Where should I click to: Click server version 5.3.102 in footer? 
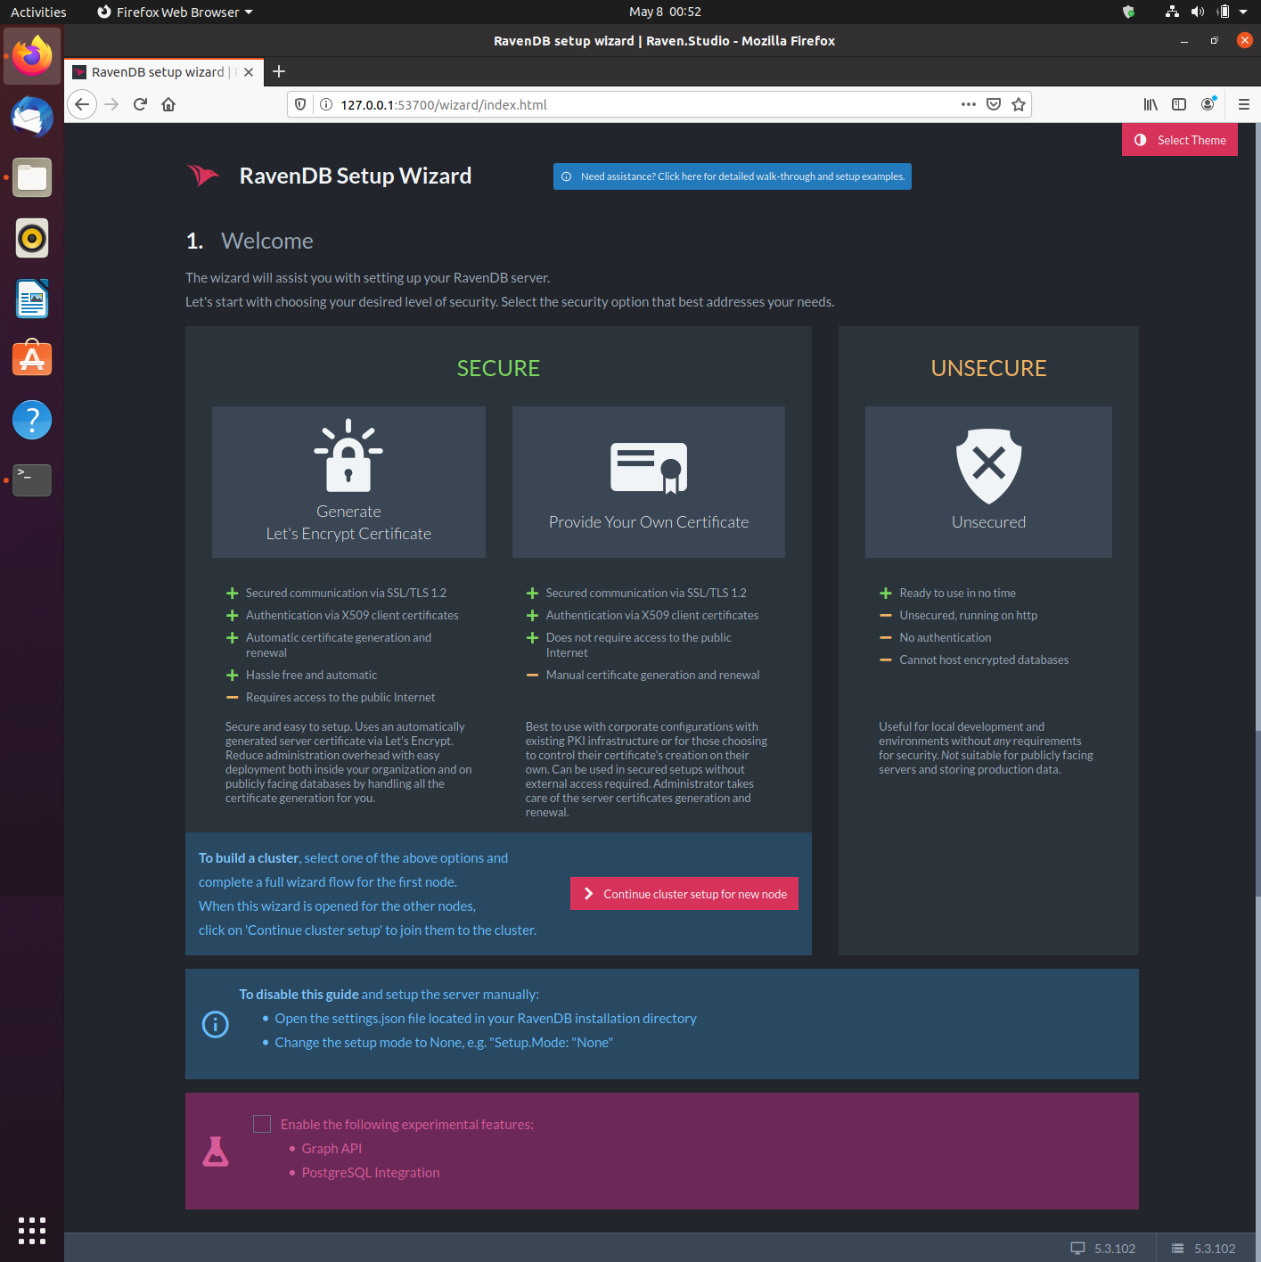[1203, 1249]
